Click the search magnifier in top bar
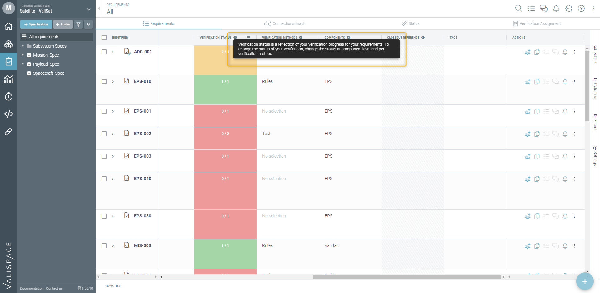 pos(518,8)
